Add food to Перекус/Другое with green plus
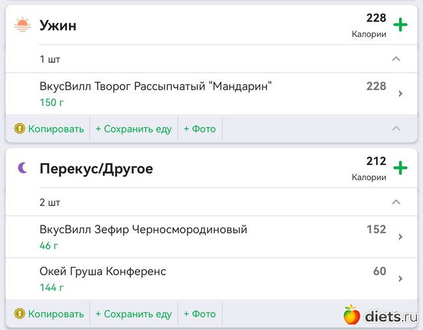Viewport: 423px width, 330px height. [x=400, y=168]
